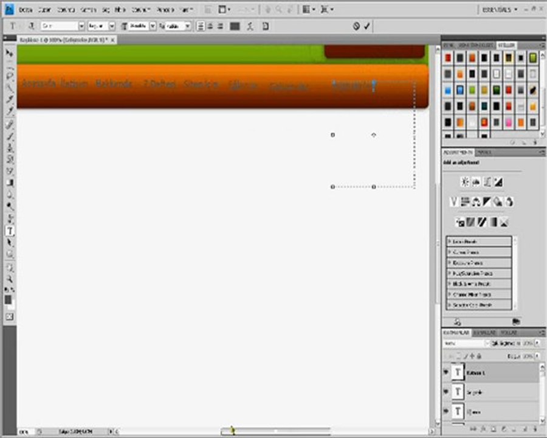Toggle lock all for layer

coord(479,356)
